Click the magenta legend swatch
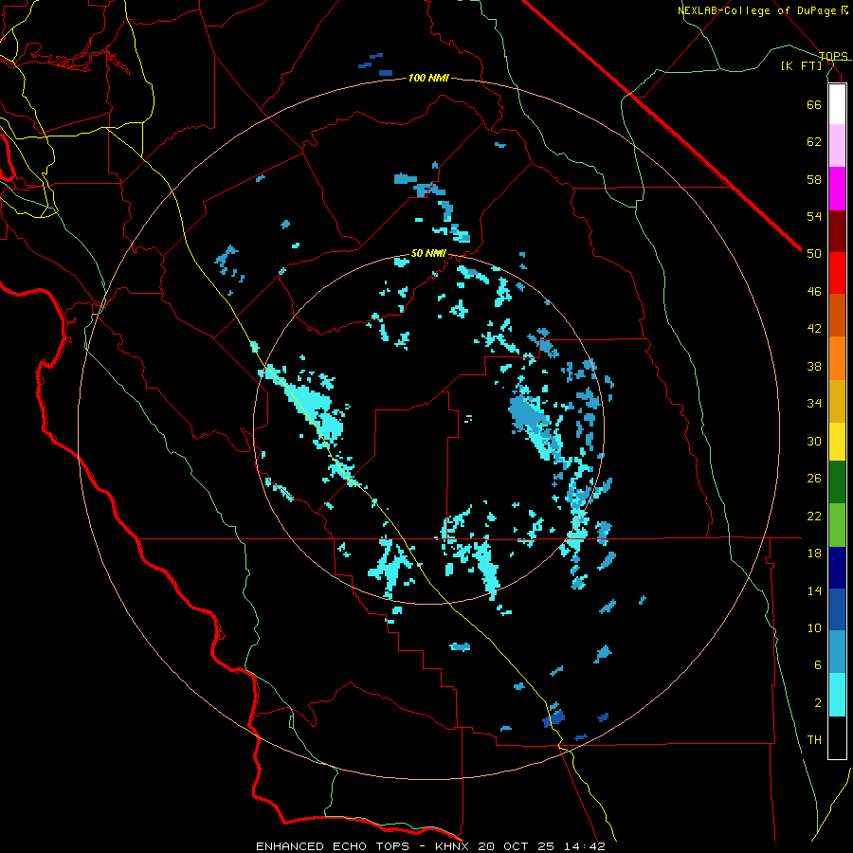Screen dimensions: 853x853 [837, 189]
